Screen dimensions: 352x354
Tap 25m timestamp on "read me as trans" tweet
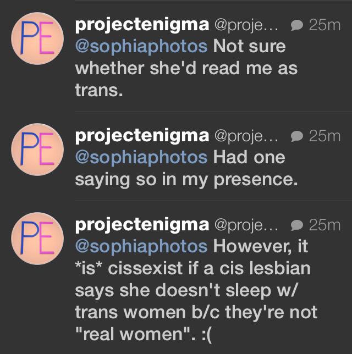325,25
